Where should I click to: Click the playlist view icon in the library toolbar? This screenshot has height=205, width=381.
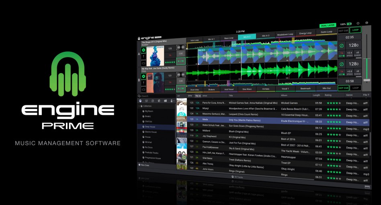147,101
